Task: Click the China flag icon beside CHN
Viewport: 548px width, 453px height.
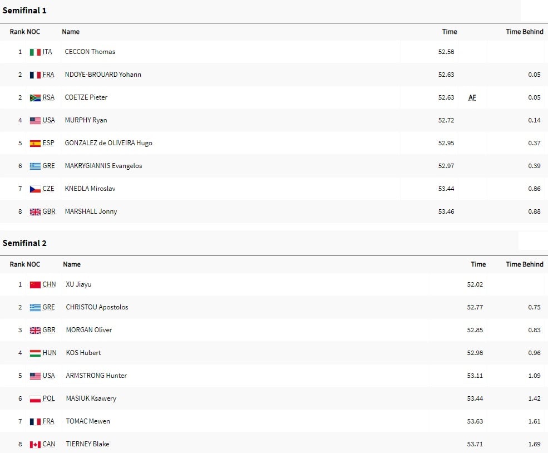Action: click(35, 285)
